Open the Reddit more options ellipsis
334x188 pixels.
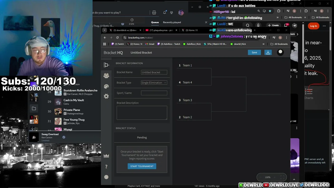click(324, 26)
